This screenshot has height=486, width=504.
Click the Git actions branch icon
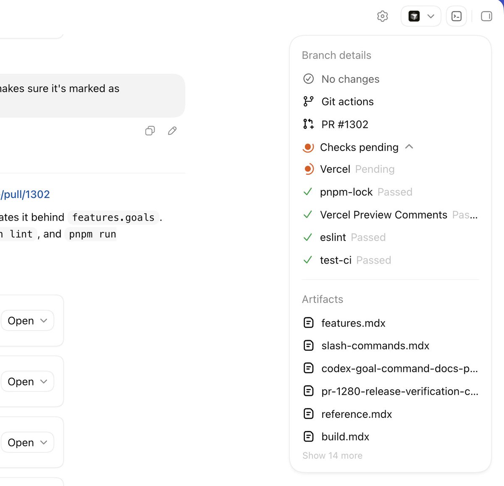click(x=308, y=101)
